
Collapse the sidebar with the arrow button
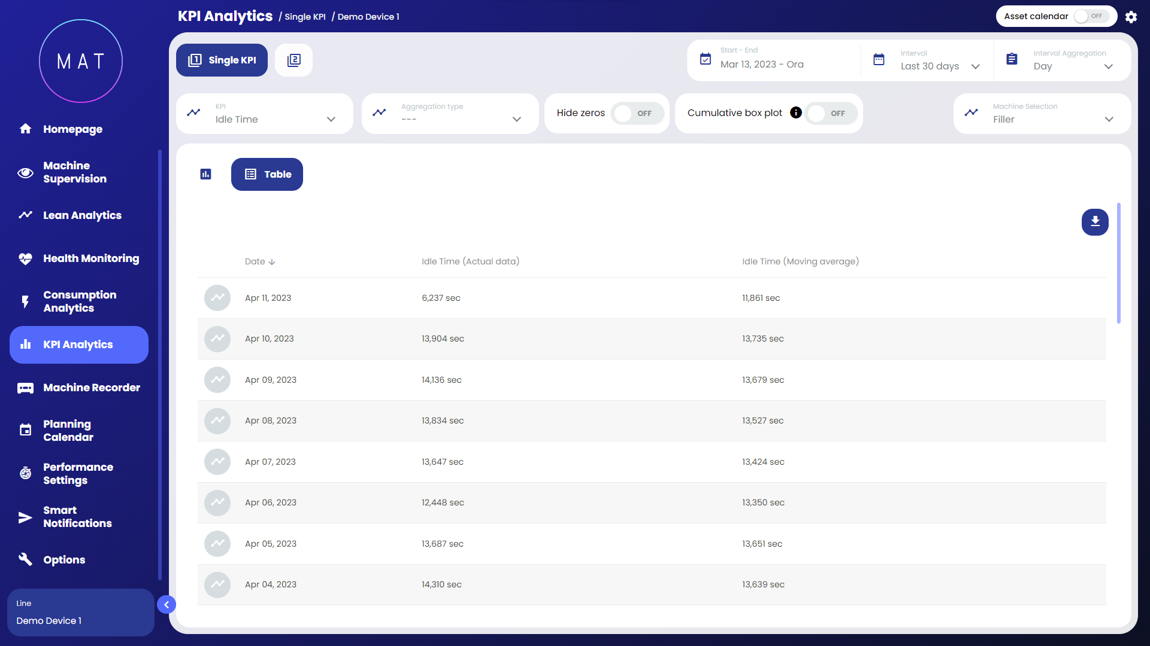(167, 605)
